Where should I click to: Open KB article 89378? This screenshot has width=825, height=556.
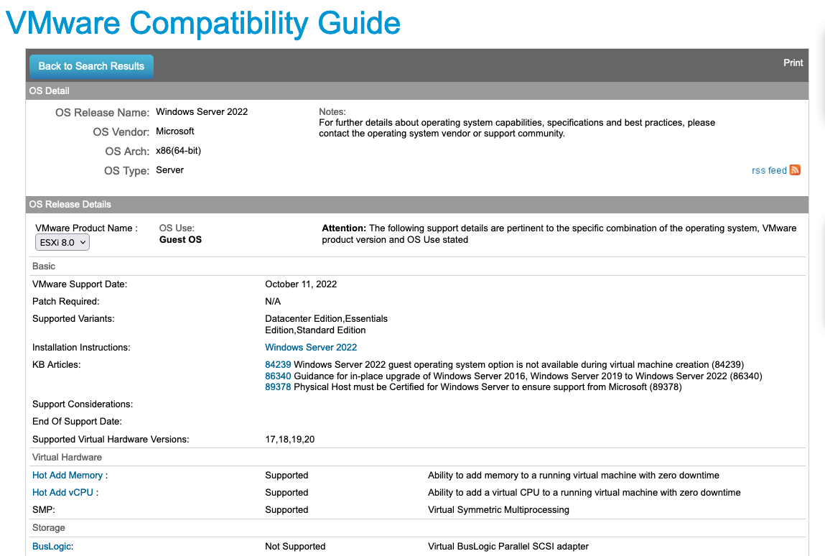pos(280,386)
